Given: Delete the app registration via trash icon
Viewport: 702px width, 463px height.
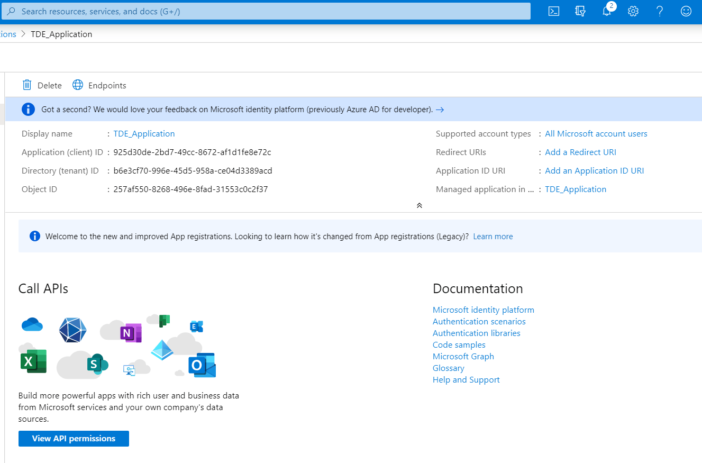Looking at the screenshot, I should point(27,85).
